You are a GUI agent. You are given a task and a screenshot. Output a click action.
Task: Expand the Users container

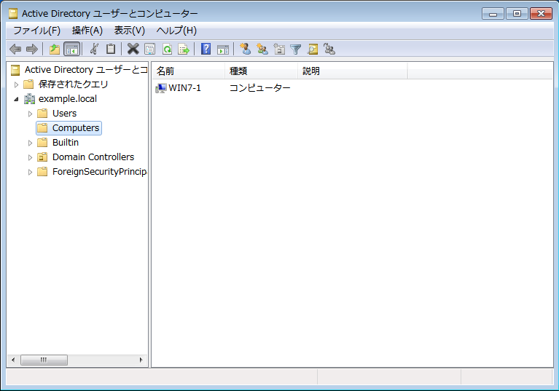(x=30, y=114)
